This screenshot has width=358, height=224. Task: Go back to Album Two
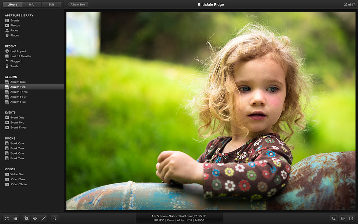tap(77, 4)
